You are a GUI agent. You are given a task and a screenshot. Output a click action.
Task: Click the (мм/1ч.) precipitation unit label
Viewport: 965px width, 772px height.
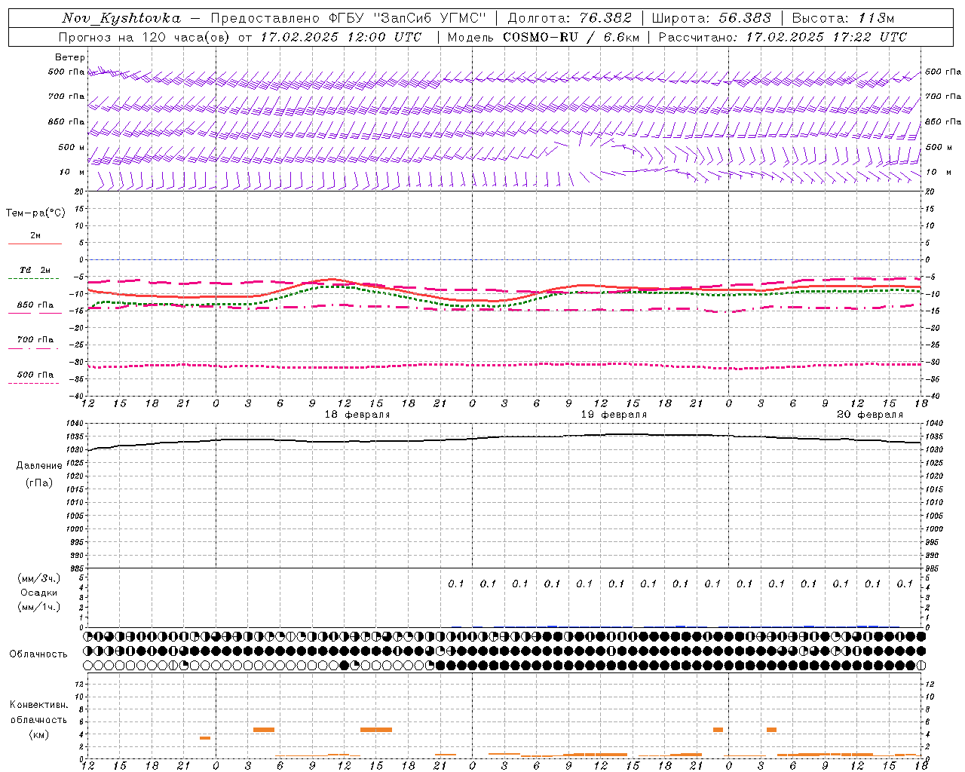tap(39, 607)
